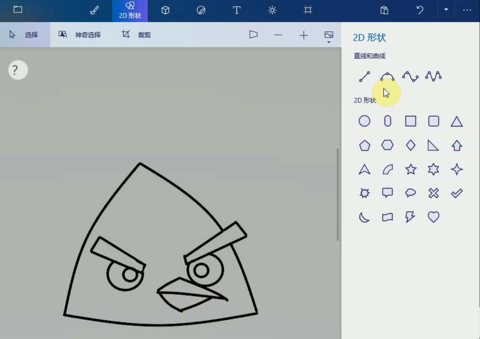
Task: Open the more options ellipsis menu
Action: tap(467, 10)
